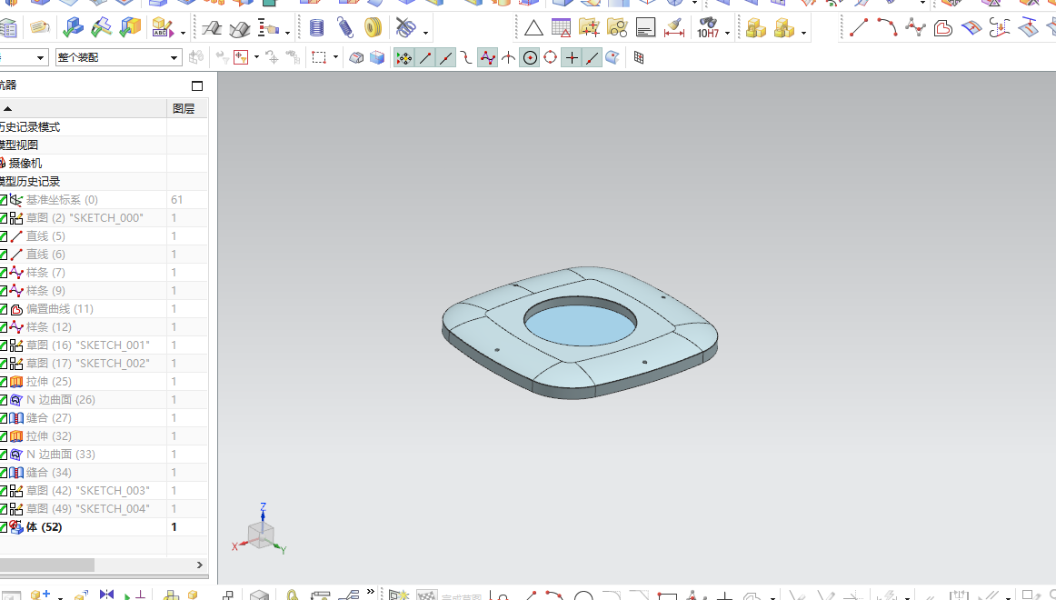Click the brush dimension icon
The image size is (1056, 600).
pos(674,27)
